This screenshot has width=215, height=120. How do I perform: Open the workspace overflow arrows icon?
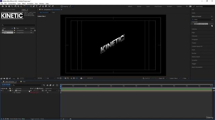pos(187,6)
